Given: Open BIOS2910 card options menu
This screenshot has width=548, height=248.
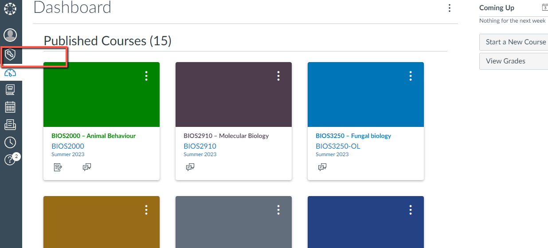Looking at the screenshot, I should tap(278, 76).
